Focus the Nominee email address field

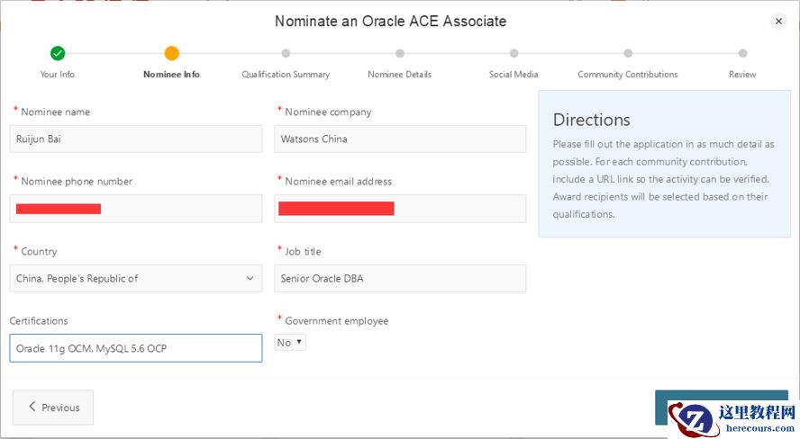pyautogui.click(x=400, y=209)
